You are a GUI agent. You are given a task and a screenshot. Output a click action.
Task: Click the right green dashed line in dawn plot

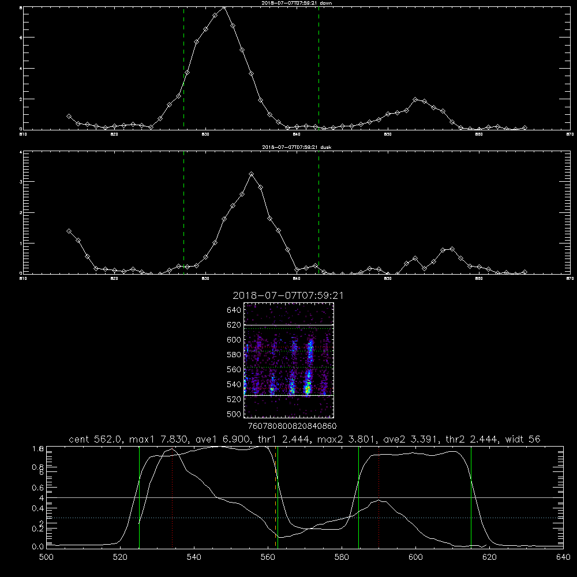[319, 69]
